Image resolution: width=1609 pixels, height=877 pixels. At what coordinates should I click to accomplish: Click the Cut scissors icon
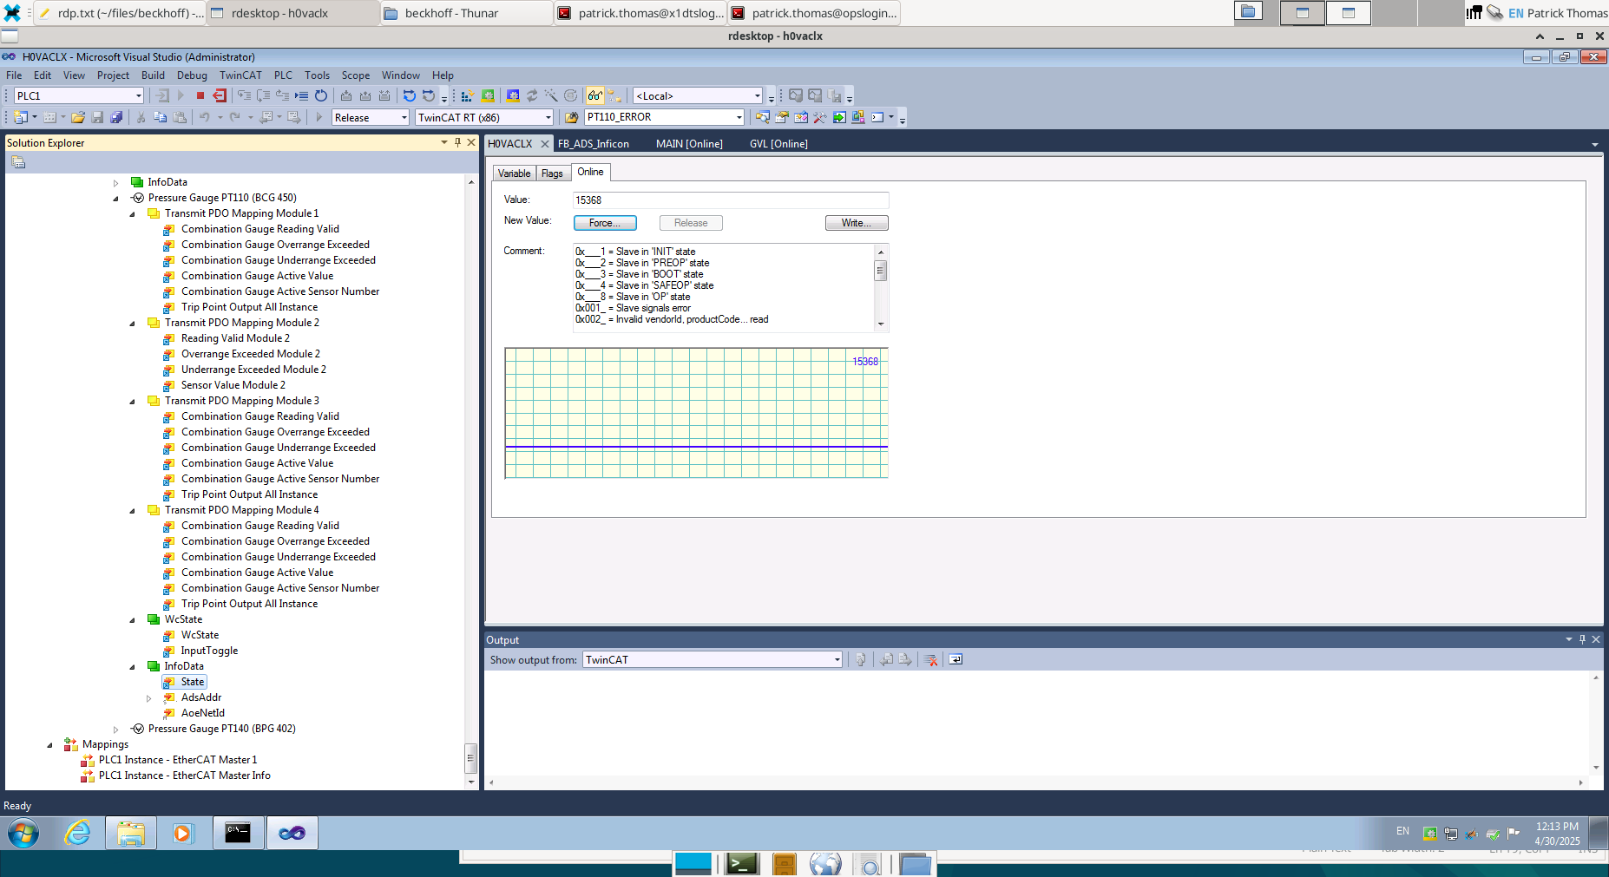click(141, 118)
